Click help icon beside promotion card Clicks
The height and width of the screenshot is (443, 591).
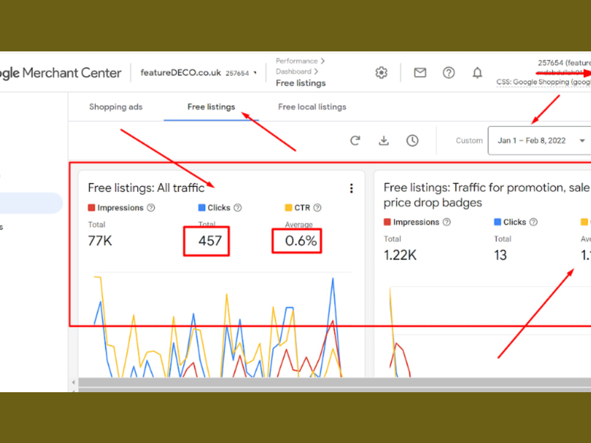[x=533, y=222]
